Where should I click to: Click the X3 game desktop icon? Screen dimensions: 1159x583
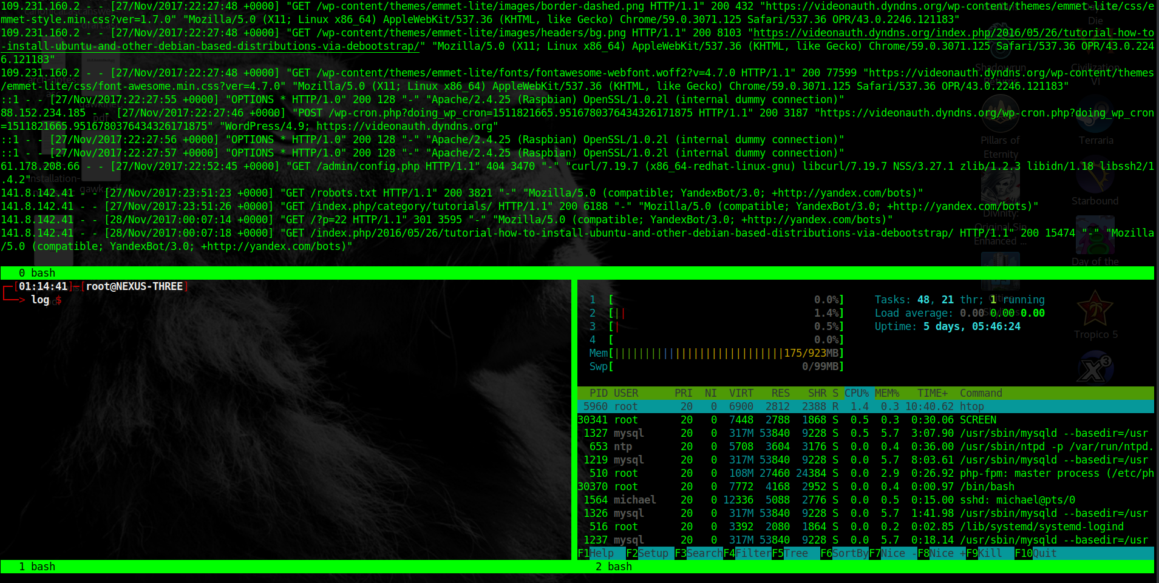point(1095,368)
